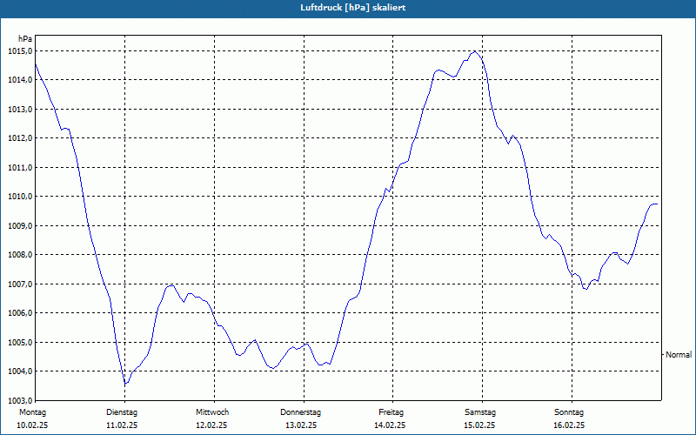The image size is (696, 435).
Task: Click the 'Samstag' day label
Action: (480, 412)
